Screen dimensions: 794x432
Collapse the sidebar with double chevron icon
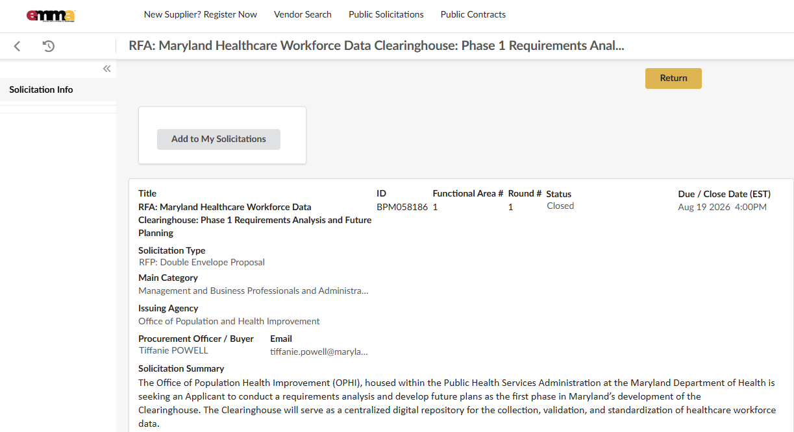107,69
